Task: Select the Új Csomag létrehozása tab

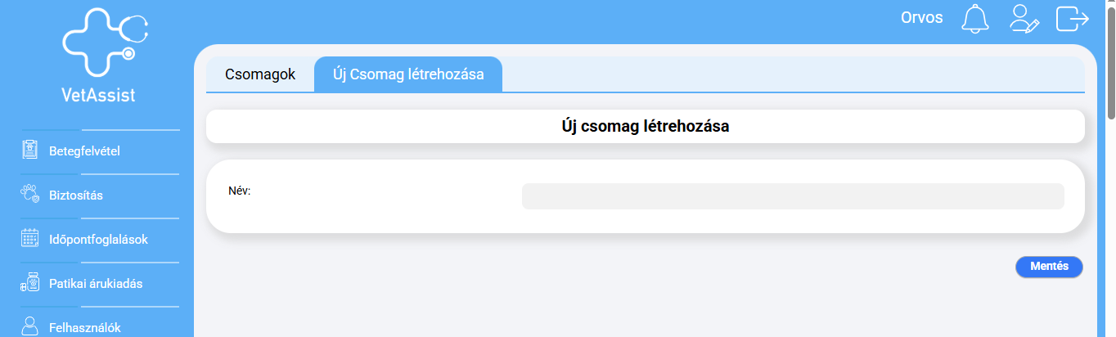Action: click(408, 74)
